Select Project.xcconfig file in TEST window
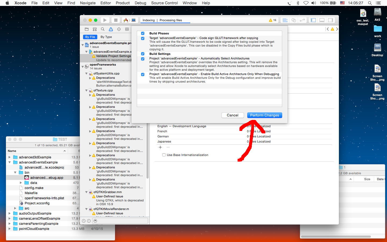Screen dimensions: 387x242 [37, 203]
